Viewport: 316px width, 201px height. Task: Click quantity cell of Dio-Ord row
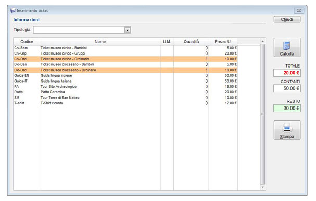191,70
